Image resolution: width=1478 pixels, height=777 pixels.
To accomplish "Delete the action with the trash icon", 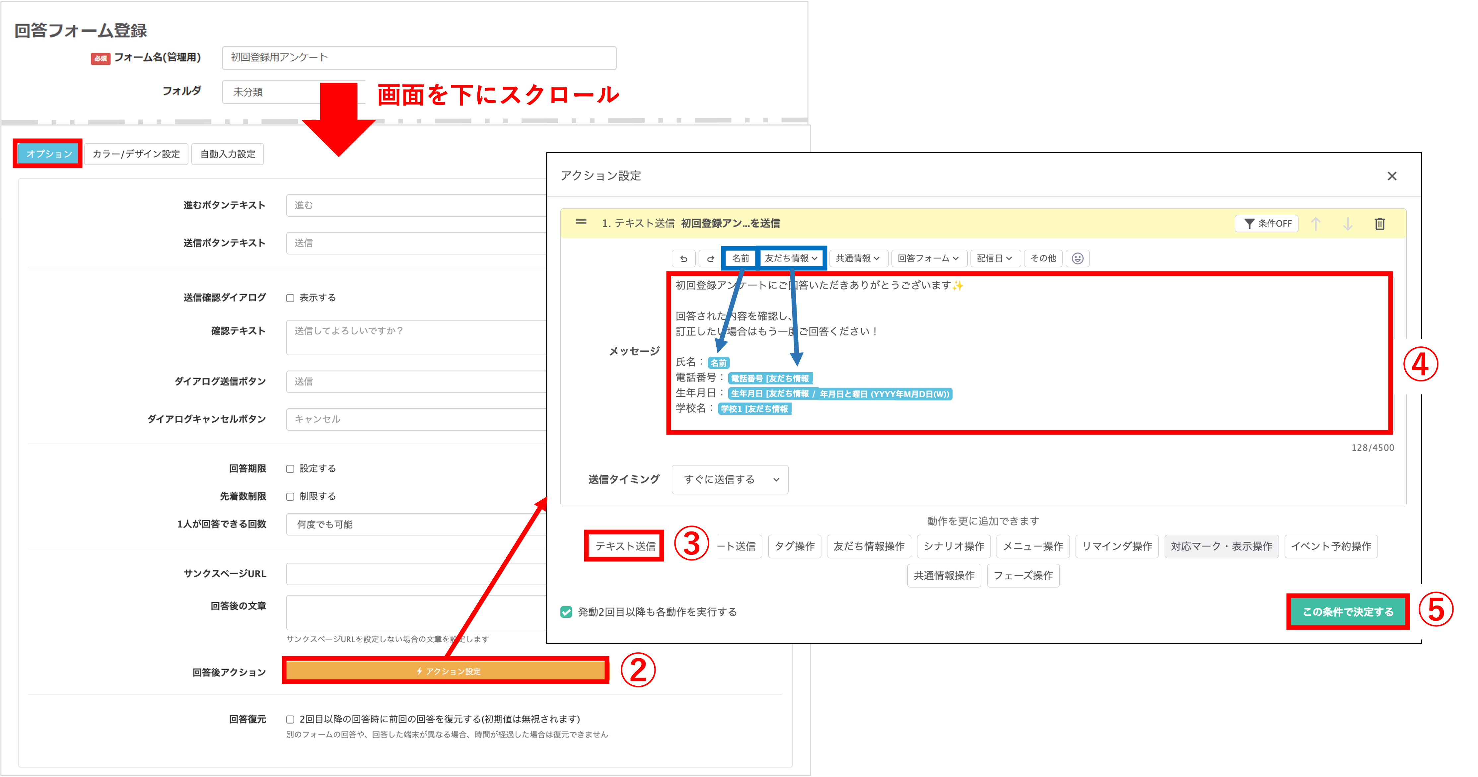I will point(1380,224).
